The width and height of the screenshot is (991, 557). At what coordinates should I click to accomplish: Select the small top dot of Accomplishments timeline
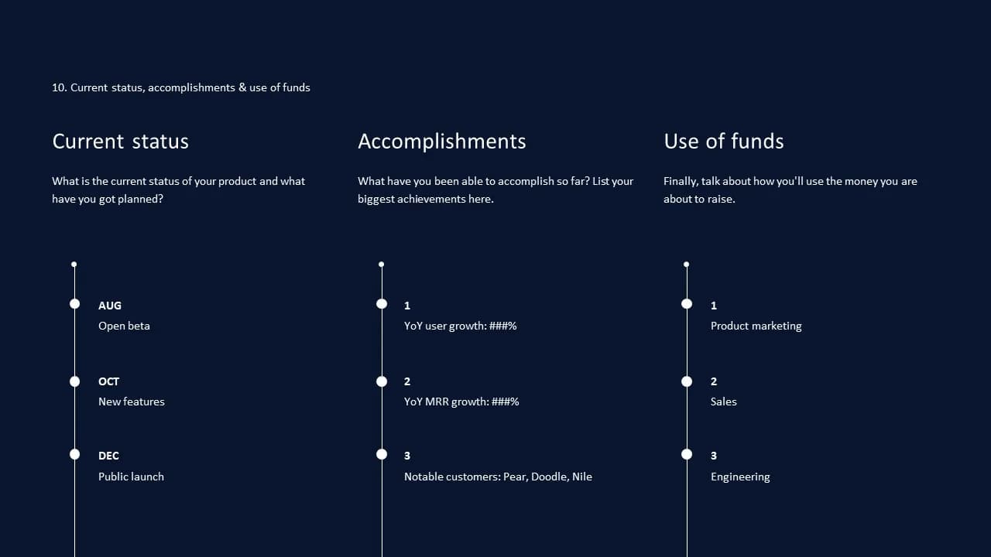(382, 265)
